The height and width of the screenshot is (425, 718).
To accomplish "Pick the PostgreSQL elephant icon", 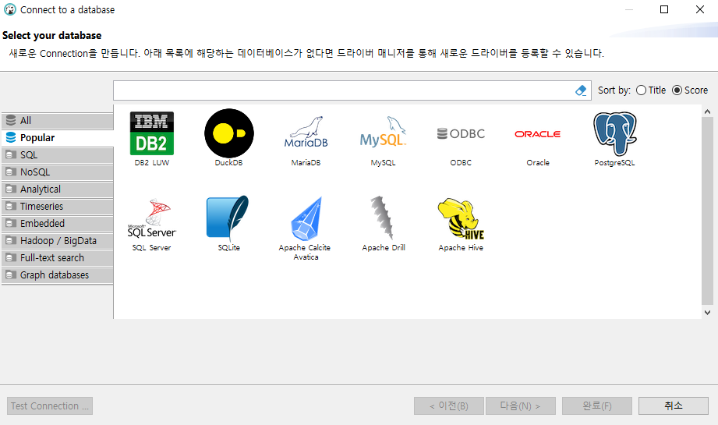I will click(614, 133).
